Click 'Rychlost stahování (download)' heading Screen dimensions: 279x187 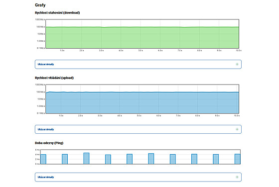57,13
